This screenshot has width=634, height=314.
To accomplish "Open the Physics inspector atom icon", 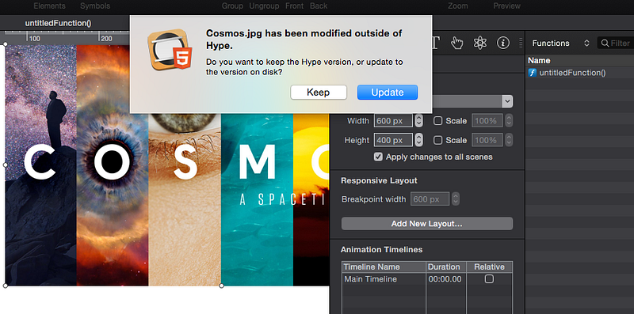I will [480, 43].
